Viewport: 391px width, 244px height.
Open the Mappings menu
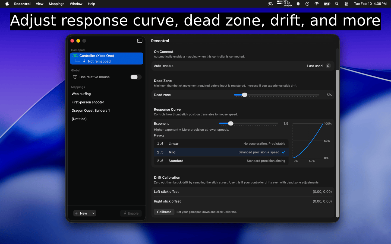click(x=56, y=4)
